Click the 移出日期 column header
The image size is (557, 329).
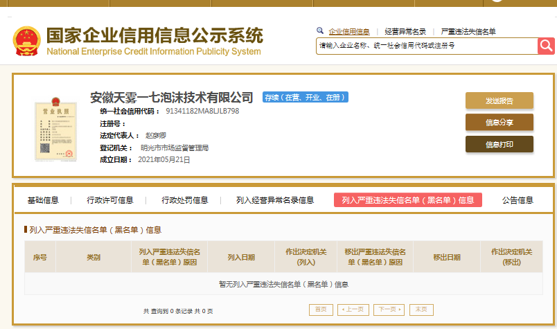point(447,257)
